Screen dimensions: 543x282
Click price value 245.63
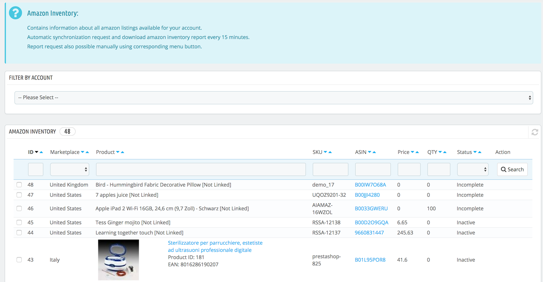tap(405, 233)
